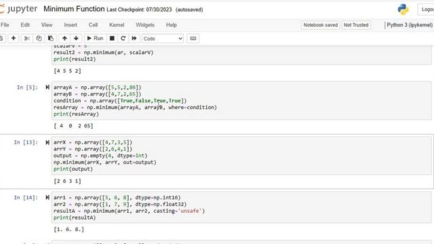Open the cell type Code dropdown
Viewport: 434px width, 244px height.
coord(163,39)
